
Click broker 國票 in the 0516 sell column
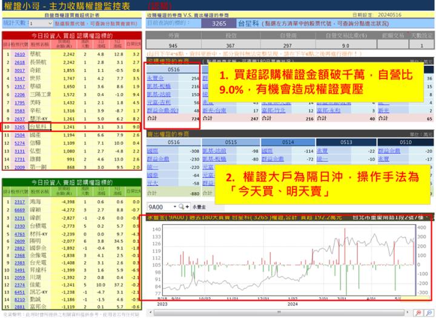(x=153, y=151)
